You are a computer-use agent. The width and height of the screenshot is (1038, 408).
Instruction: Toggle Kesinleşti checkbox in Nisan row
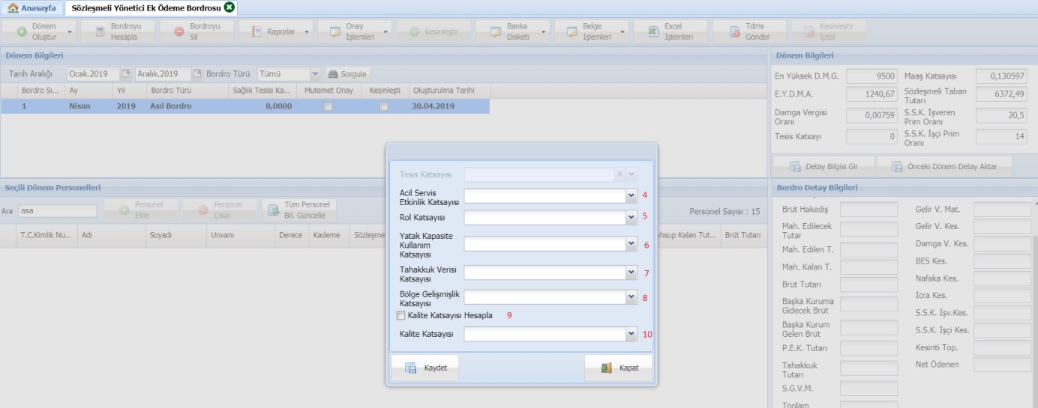[384, 106]
